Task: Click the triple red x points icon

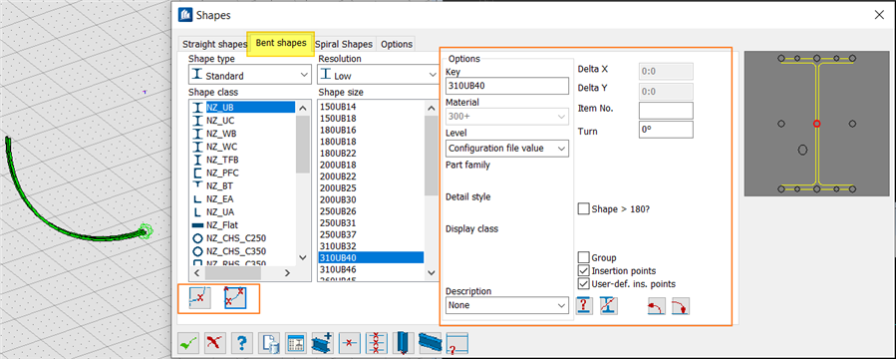Action: tap(377, 343)
